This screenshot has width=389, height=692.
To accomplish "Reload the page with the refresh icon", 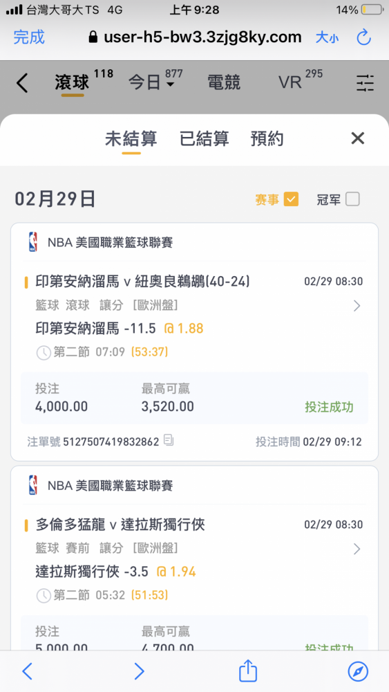I will (x=364, y=37).
